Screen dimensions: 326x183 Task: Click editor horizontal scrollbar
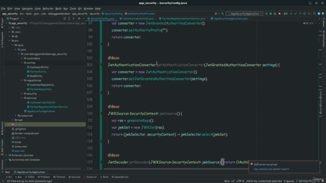tap(177, 169)
